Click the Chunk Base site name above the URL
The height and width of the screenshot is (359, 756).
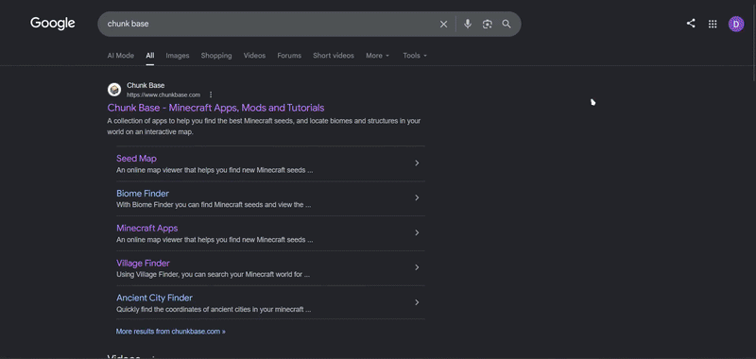(146, 85)
